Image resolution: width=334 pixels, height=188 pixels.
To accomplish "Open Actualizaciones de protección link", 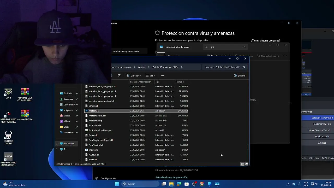I will [x=171, y=178].
